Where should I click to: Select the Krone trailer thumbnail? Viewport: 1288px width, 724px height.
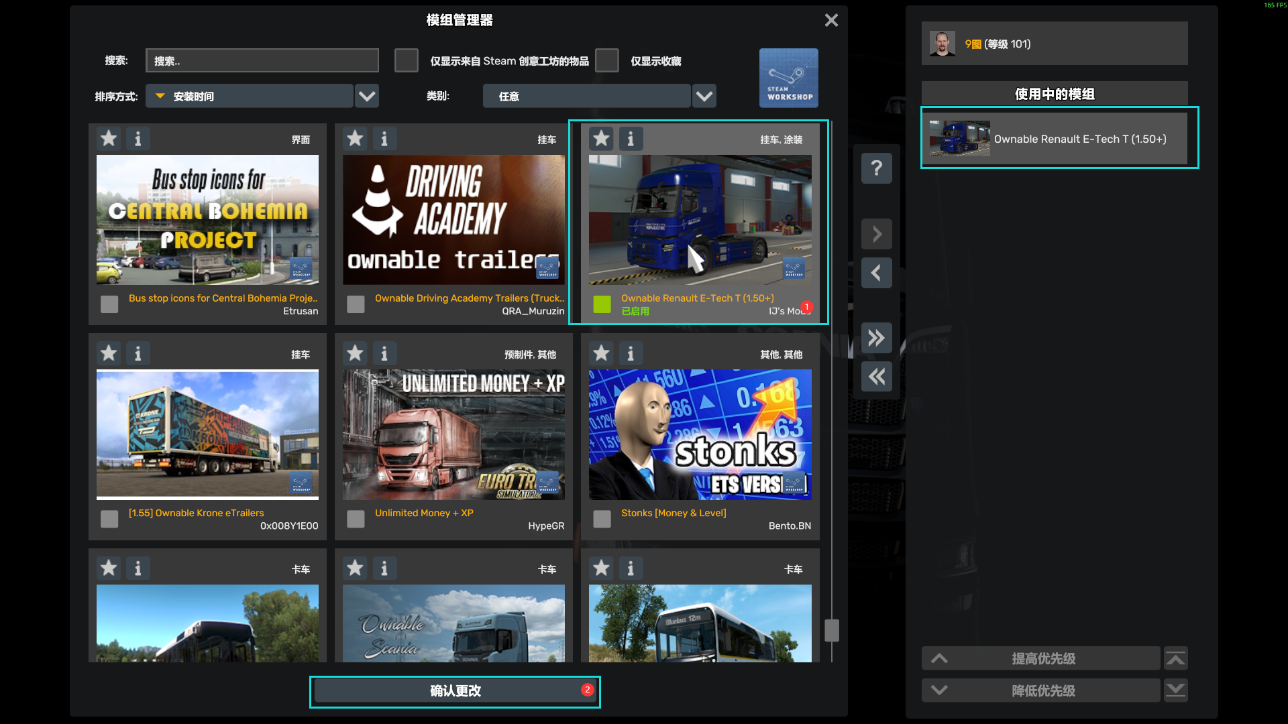coord(207,434)
